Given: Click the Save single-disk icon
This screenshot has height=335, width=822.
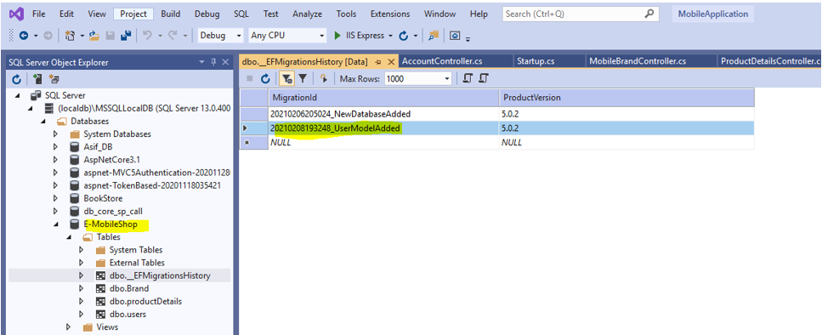Looking at the screenshot, I should click(111, 36).
